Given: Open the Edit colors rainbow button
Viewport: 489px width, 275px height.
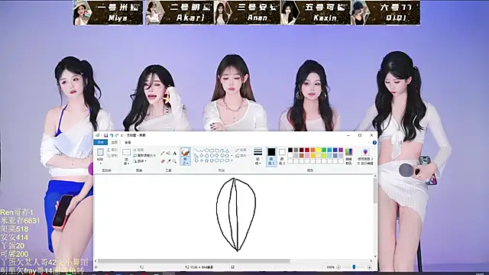Looking at the screenshot, I should [x=348, y=156].
